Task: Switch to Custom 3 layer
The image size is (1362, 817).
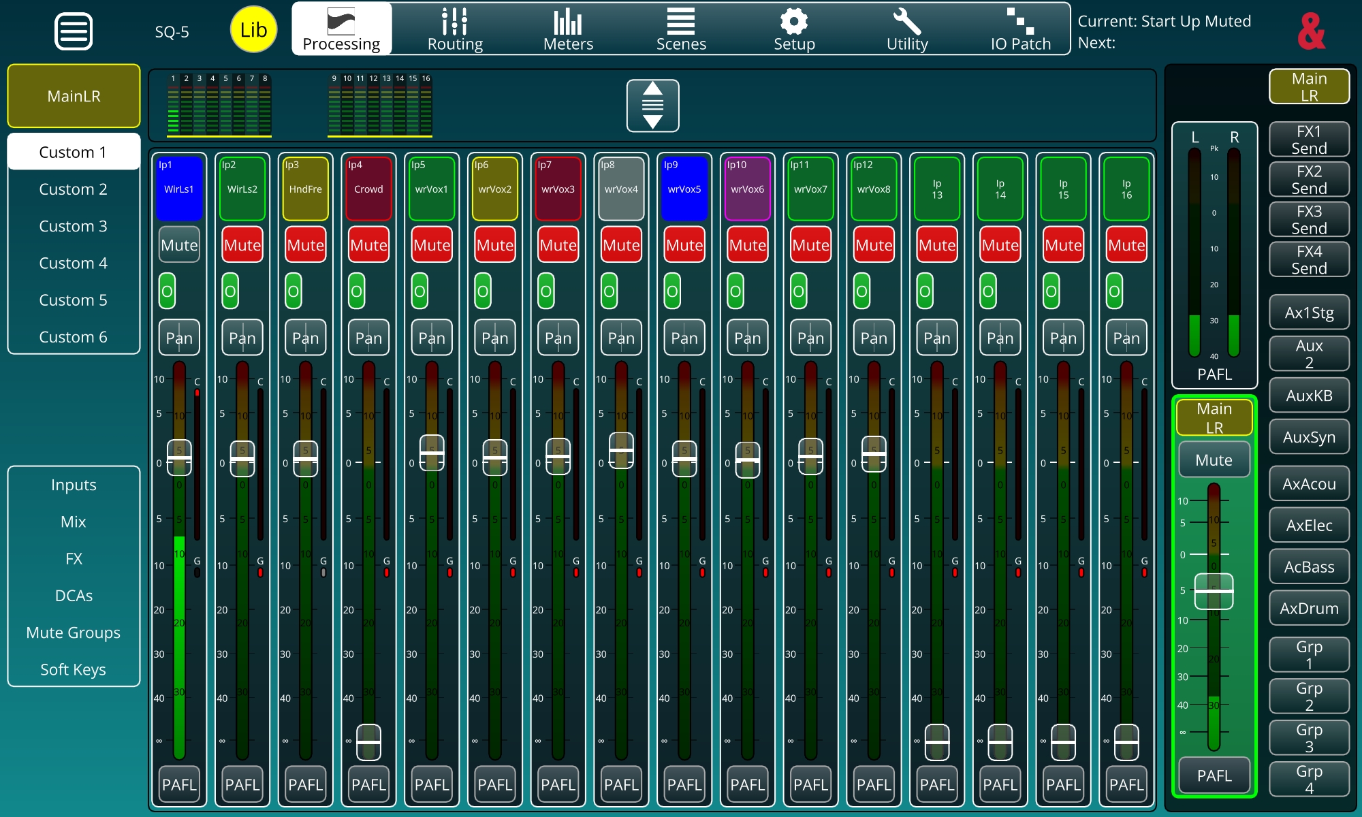Action: point(74,226)
